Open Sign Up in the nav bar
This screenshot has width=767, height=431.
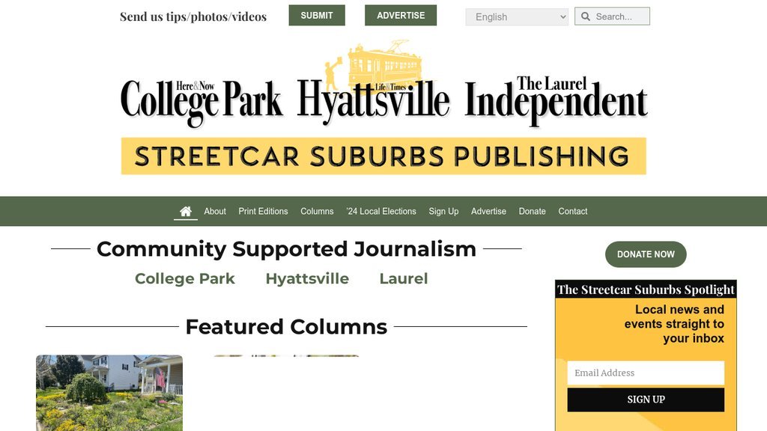pyautogui.click(x=443, y=211)
